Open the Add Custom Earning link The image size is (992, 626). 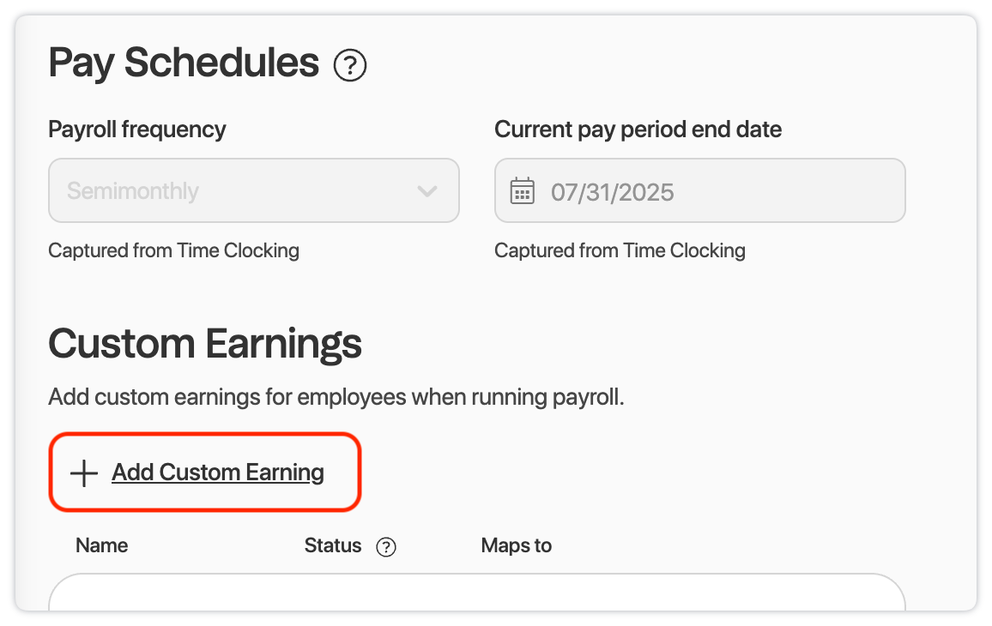click(x=218, y=473)
